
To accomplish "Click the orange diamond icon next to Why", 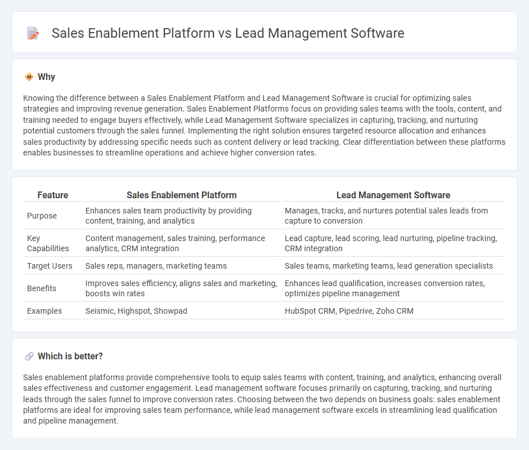I will point(29,77).
